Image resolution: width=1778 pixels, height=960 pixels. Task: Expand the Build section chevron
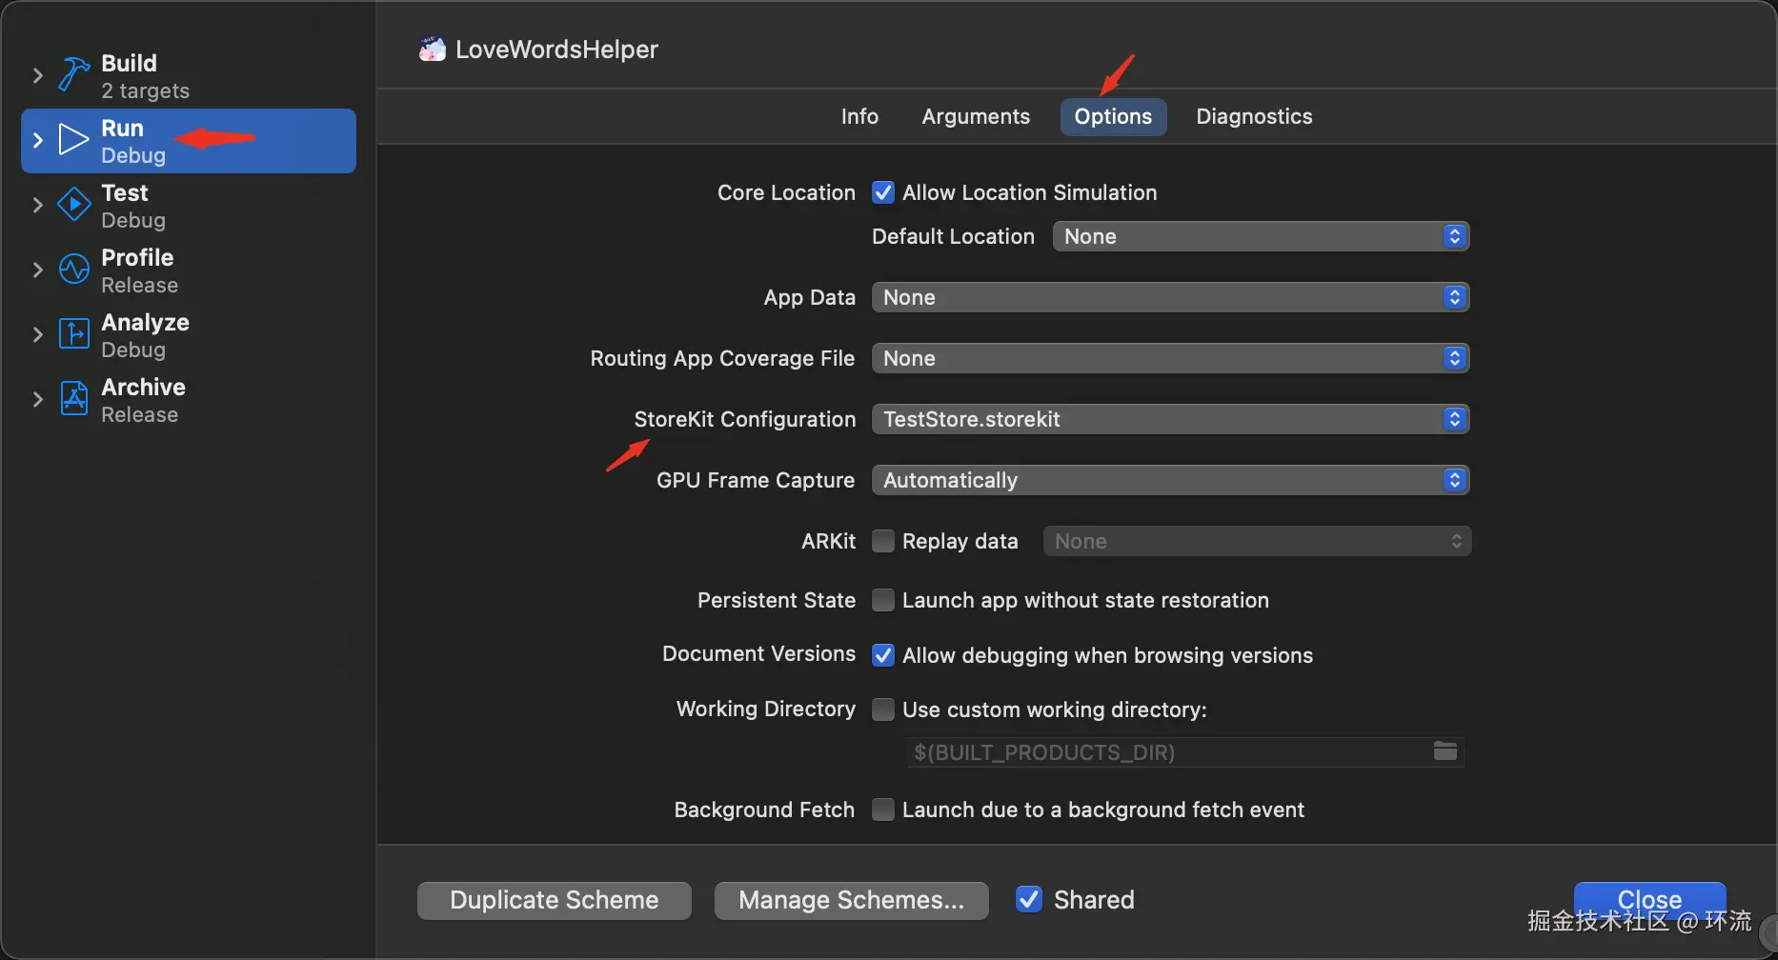pos(38,75)
